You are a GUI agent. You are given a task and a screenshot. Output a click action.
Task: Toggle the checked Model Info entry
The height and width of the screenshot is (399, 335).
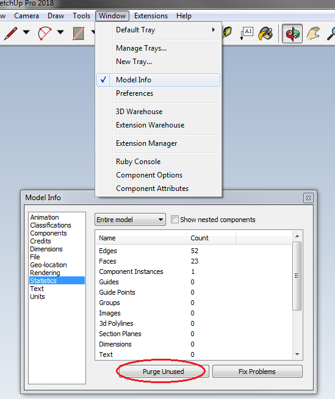pyautogui.click(x=158, y=80)
